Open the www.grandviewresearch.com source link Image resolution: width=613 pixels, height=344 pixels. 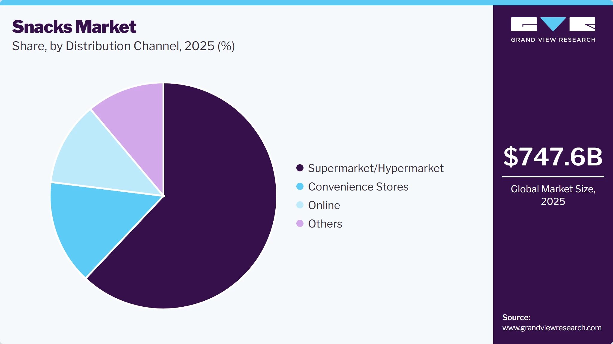click(x=552, y=328)
